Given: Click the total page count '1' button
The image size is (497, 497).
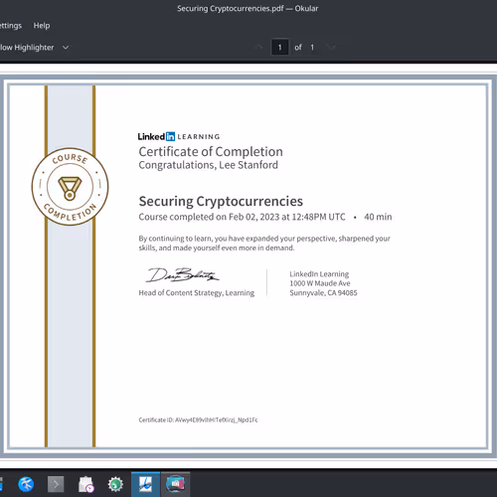Looking at the screenshot, I should [312, 48].
